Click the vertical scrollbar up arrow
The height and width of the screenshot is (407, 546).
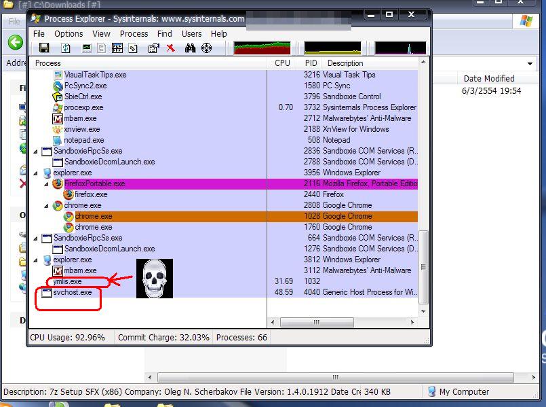pos(423,62)
